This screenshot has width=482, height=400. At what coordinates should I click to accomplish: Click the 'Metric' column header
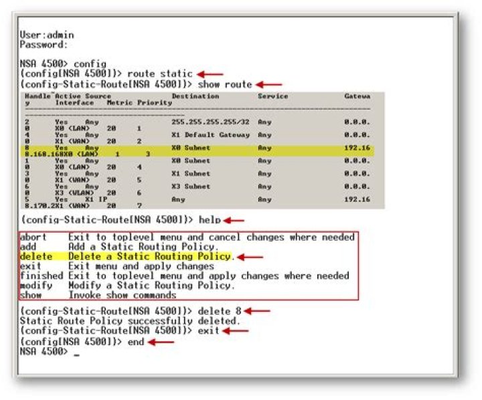[x=120, y=102]
